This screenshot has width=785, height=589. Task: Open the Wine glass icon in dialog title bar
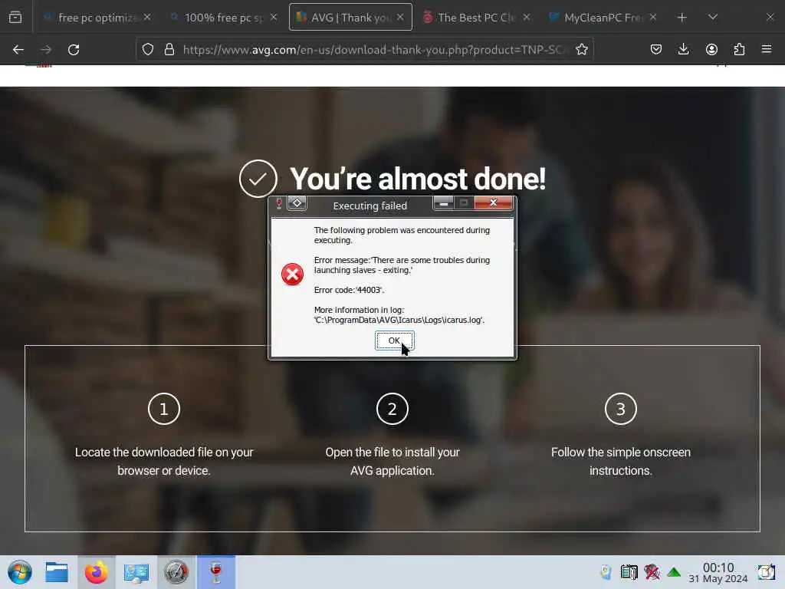[x=279, y=203]
